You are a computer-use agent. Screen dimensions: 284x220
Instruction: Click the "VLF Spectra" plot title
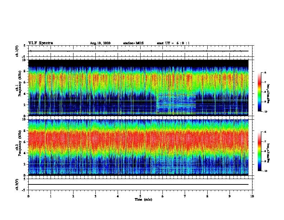point(41,43)
